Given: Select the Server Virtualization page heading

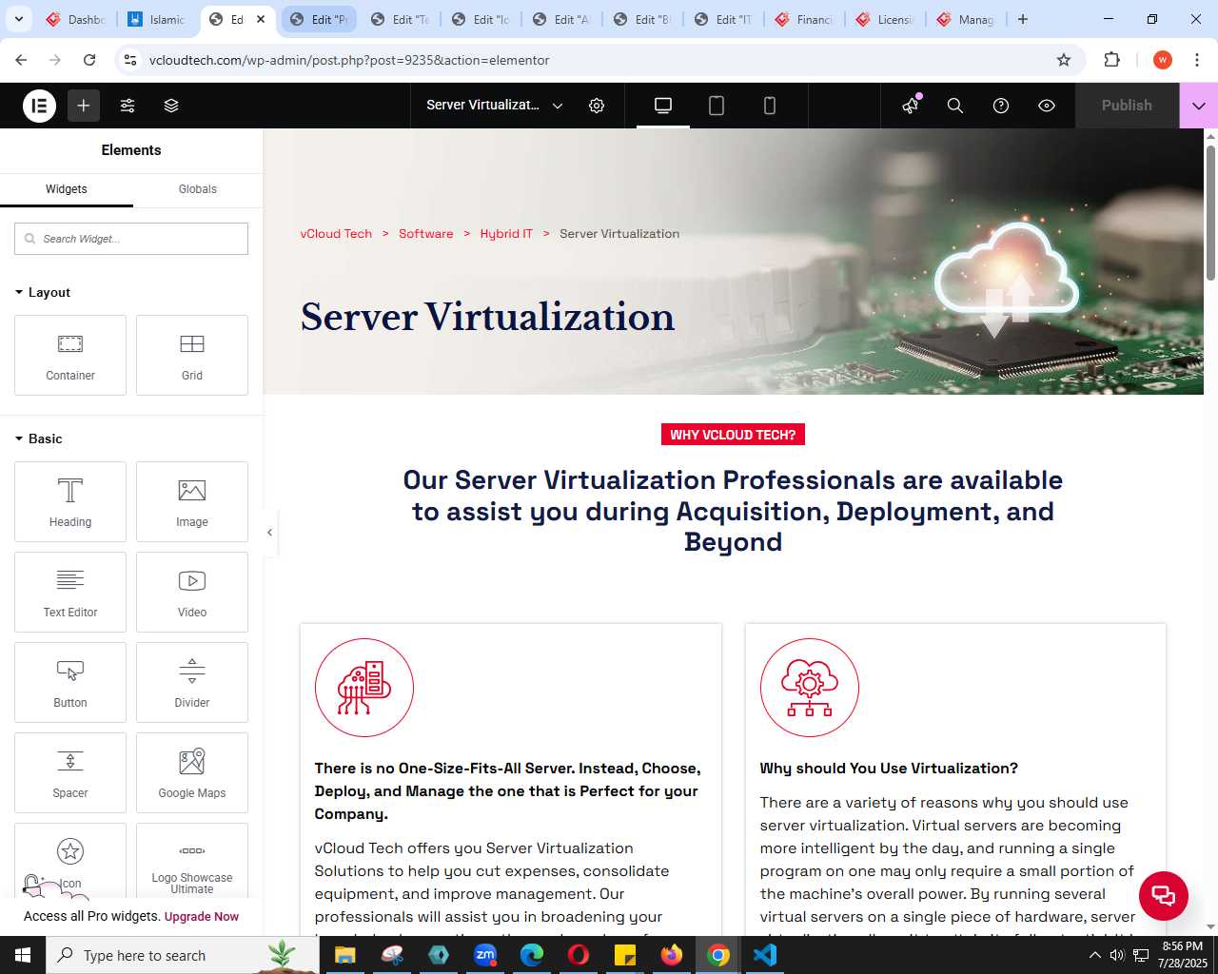Looking at the screenshot, I should [487, 317].
